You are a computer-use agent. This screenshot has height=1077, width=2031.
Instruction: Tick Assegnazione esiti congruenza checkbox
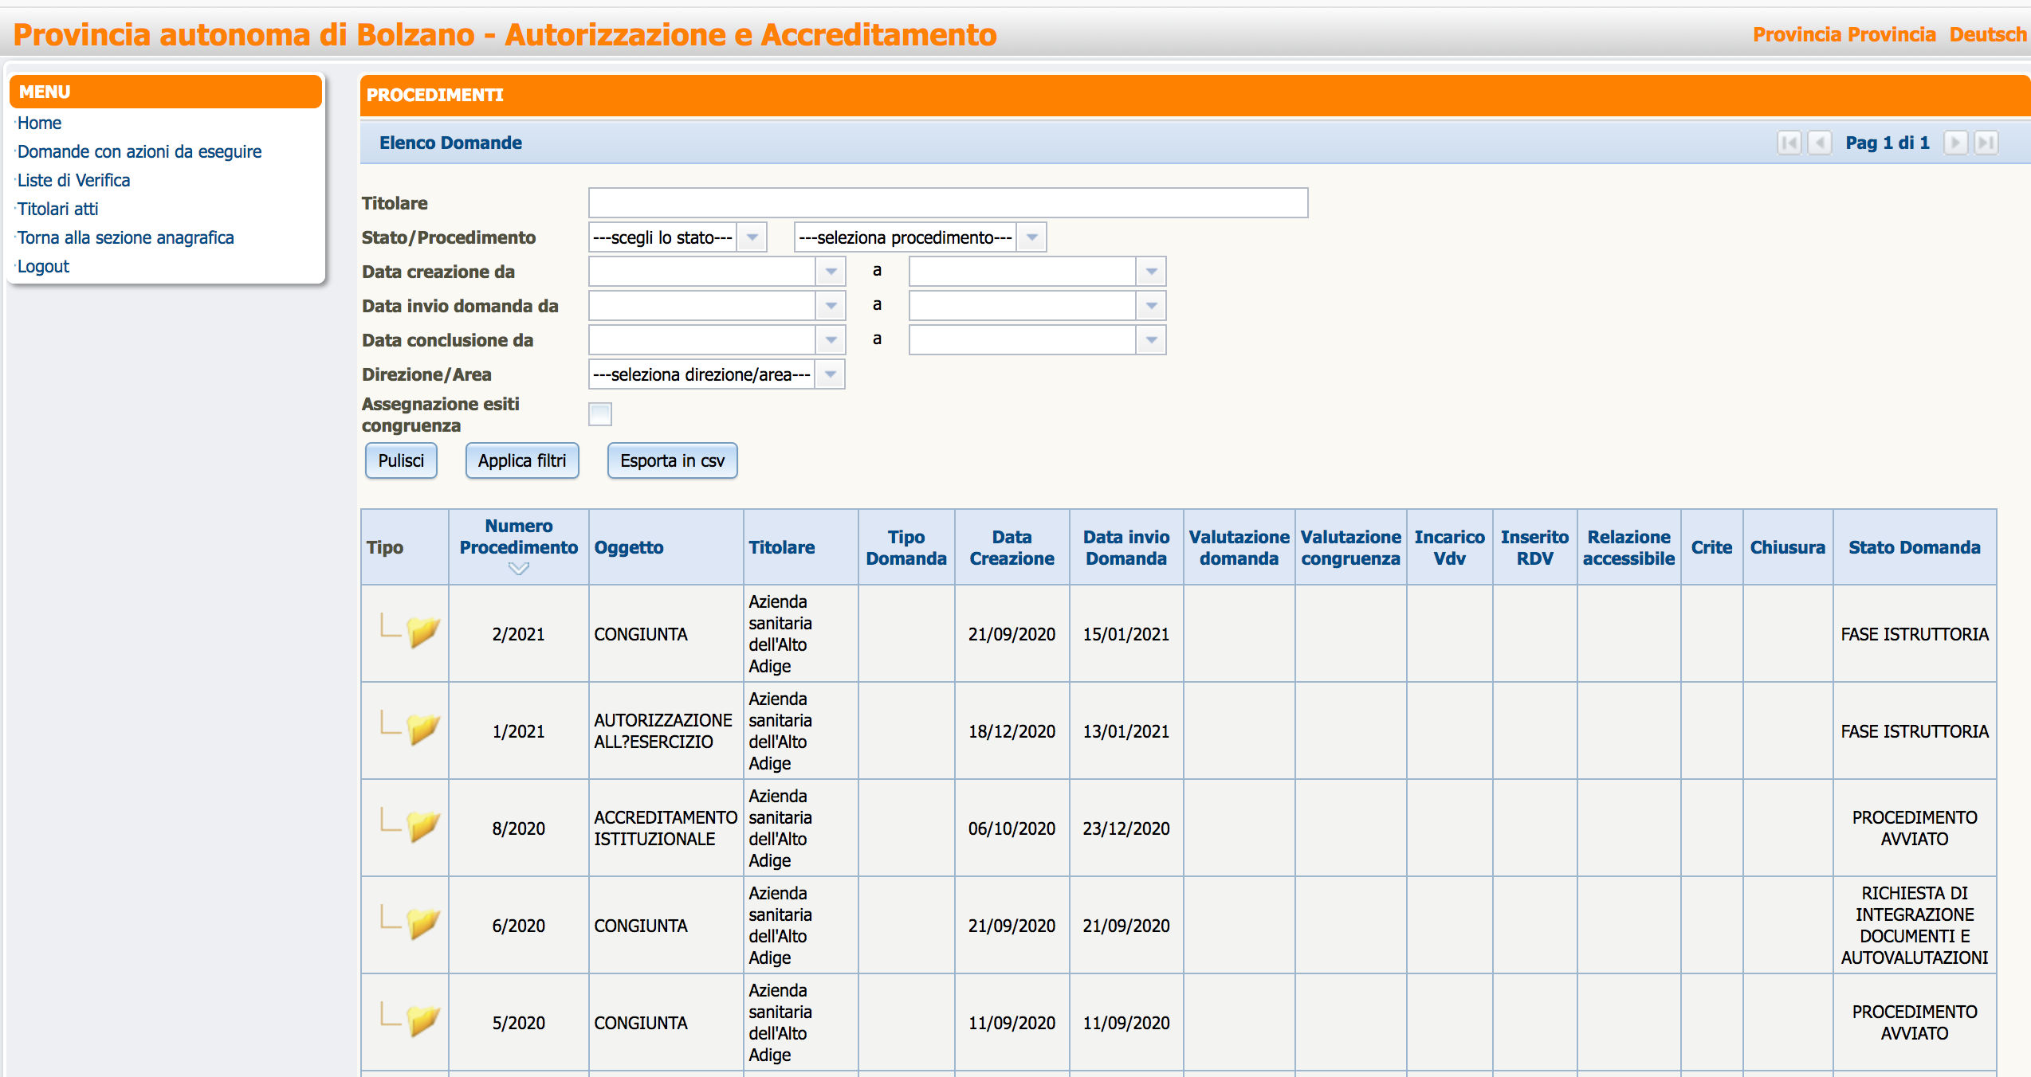coord(600,414)
